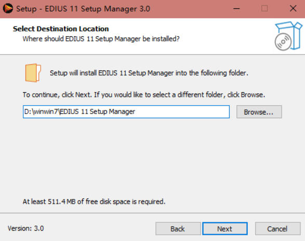Click the Select Destination Location heading

[61, 29]
